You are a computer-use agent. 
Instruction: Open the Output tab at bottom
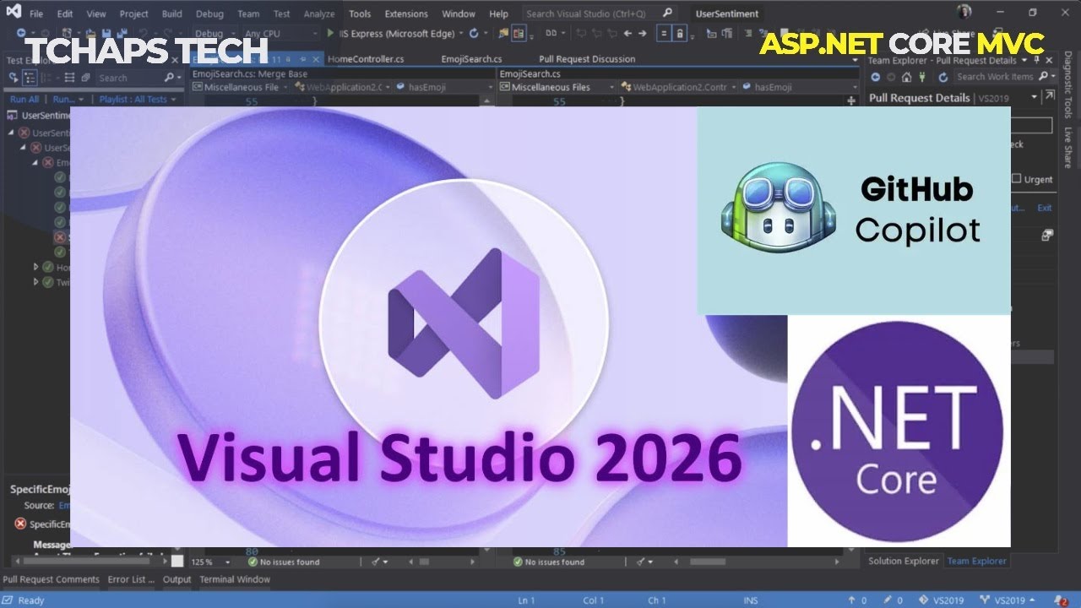tap(177, 579)
